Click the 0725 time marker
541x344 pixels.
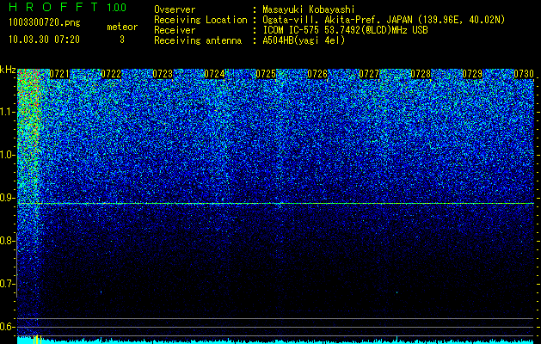click(x=266, y=74)
